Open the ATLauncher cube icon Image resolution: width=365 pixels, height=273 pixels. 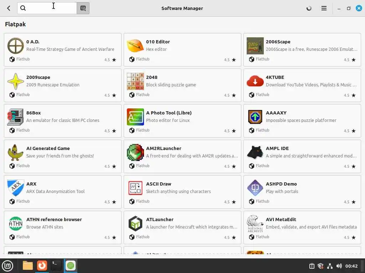[x=135, y=224]
